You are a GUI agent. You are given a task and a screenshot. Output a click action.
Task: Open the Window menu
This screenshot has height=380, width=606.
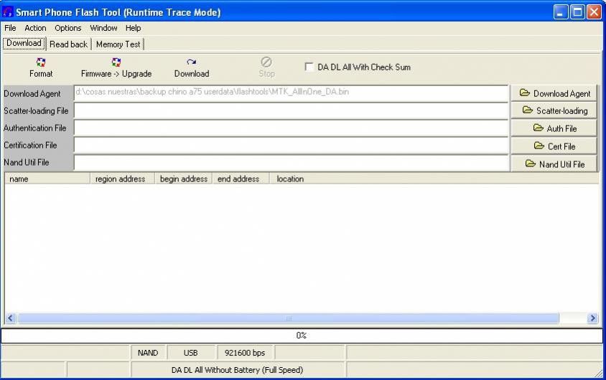(x=103, y=28)
